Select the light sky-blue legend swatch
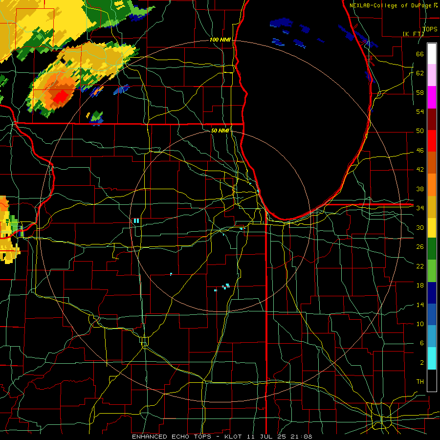 point(432,336)
